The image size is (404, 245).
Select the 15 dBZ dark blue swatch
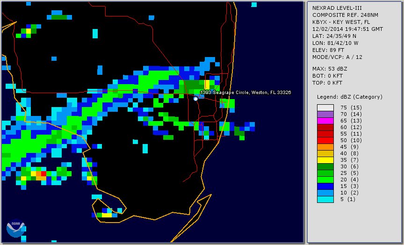click(325, 186)
